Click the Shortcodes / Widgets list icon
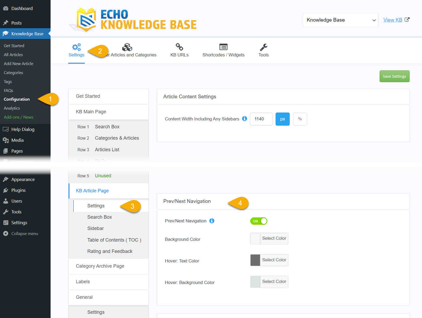This screenshot has width=422, height=318. click(x=223, y=47)
